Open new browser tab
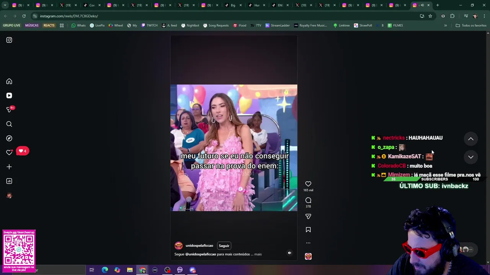Viewport: 490px width, 275px height. pyautogui.click(x=438, y=5)
